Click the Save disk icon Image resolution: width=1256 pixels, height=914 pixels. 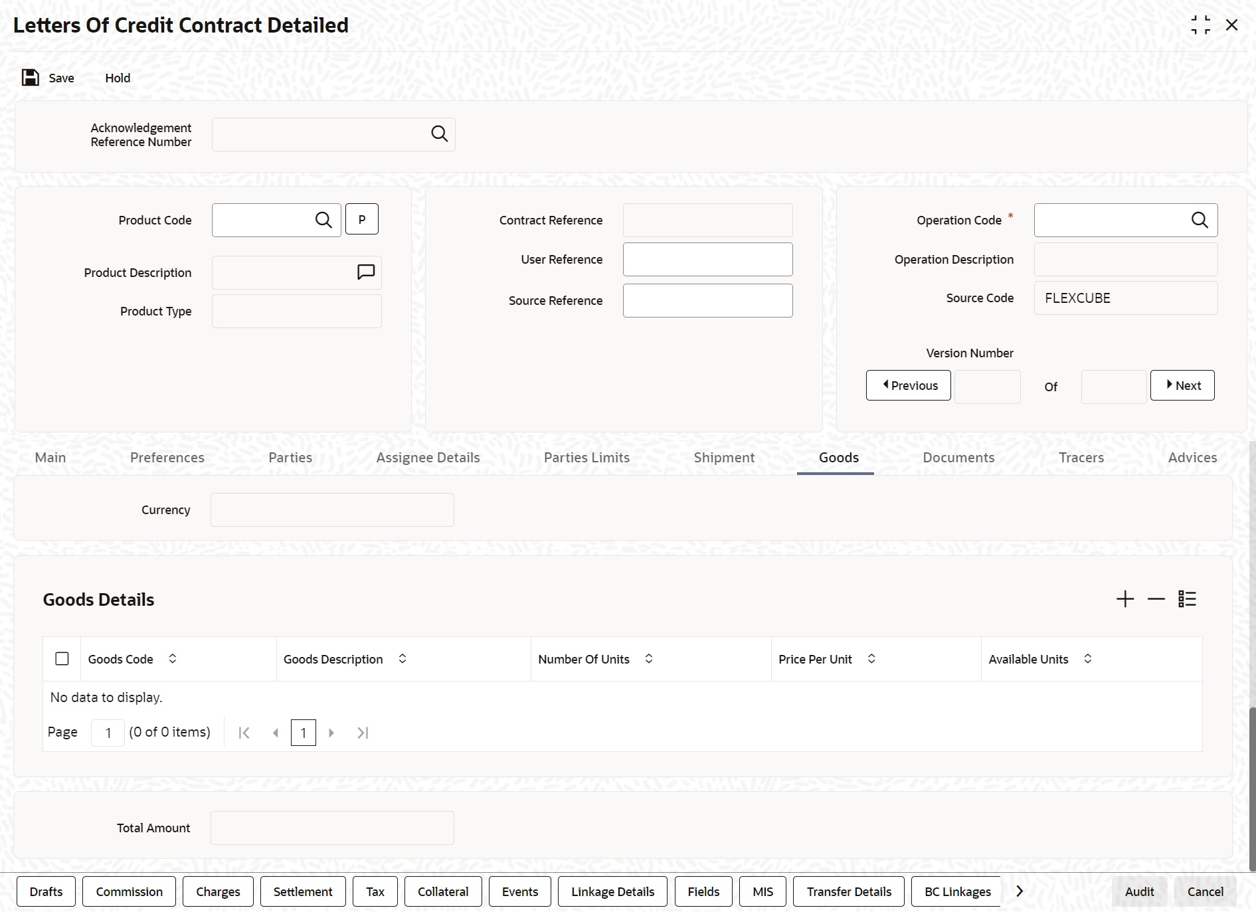[x=31, y=78]
